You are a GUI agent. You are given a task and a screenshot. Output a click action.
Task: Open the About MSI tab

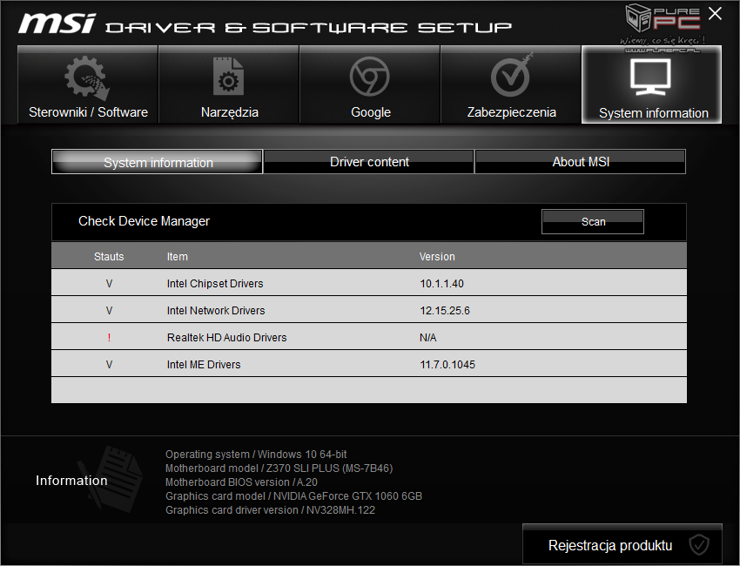[581, 162]
